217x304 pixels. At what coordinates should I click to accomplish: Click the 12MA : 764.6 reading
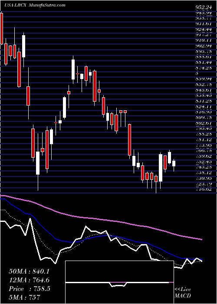click(x=29, y=280)
